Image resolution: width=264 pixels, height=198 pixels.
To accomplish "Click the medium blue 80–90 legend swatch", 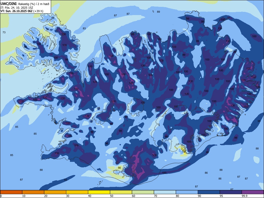I will coord(187,192).
